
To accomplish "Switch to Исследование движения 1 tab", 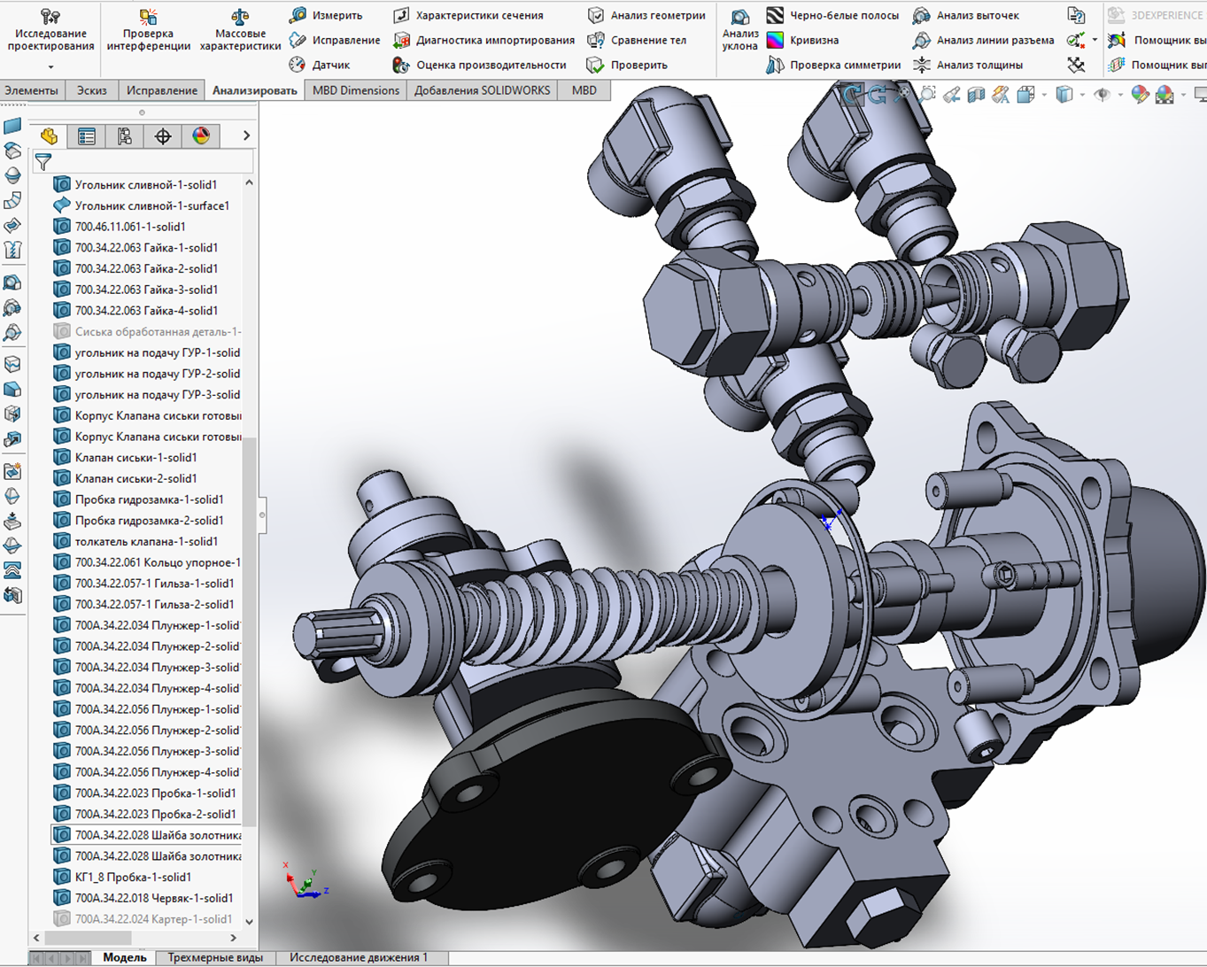I will 358,957.
